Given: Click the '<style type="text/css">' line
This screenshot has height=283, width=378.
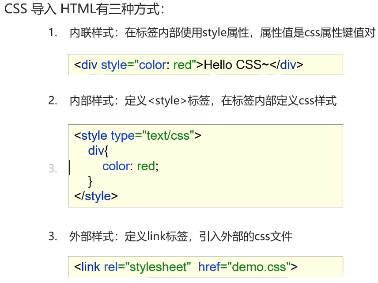Looking at the screenshot, I should pos(138,136).
